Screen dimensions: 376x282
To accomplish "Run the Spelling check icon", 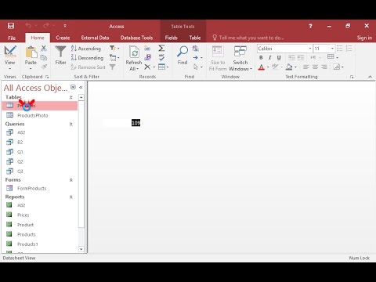I will (x=161, y=58).
